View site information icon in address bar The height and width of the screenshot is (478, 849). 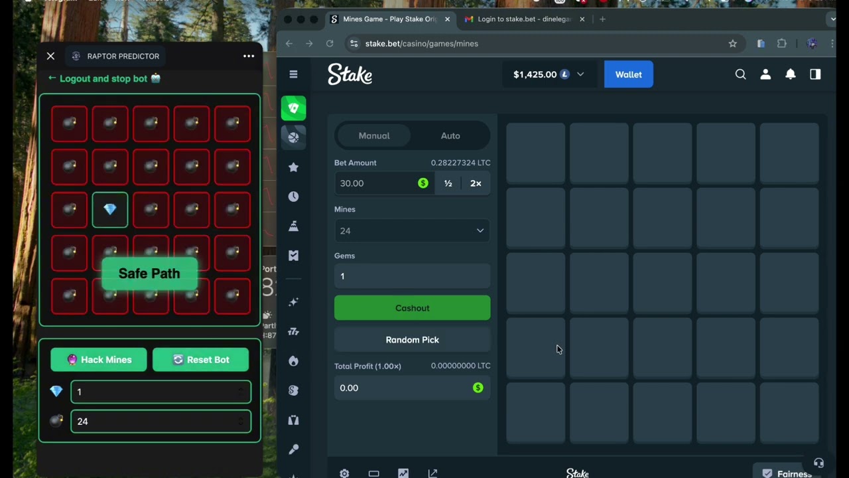point(354,43)
